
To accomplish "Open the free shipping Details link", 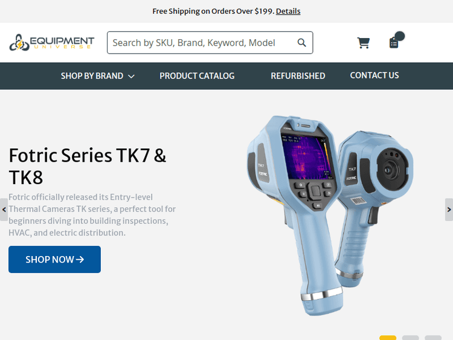I will 288,11.
